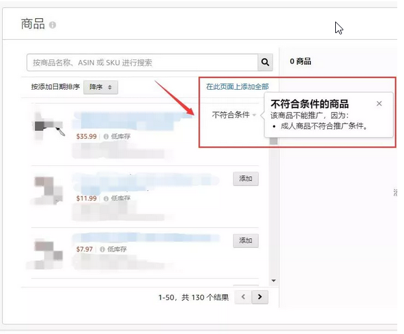Viewport: 404px width, 334px height.
Task: Focus the ASIN or SKU search field
Action: pyautogui.click(x=142, y=62)
